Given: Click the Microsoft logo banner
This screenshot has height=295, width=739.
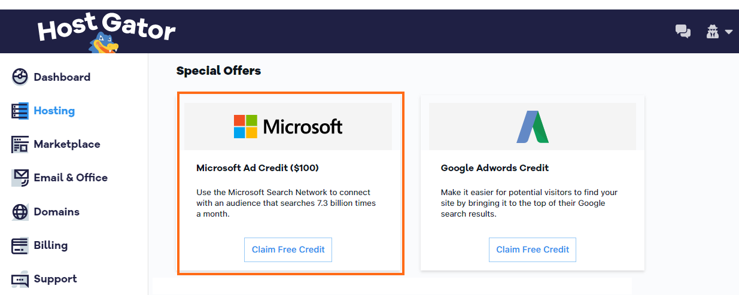Looking at the screenshot, I should coord(288,126).
